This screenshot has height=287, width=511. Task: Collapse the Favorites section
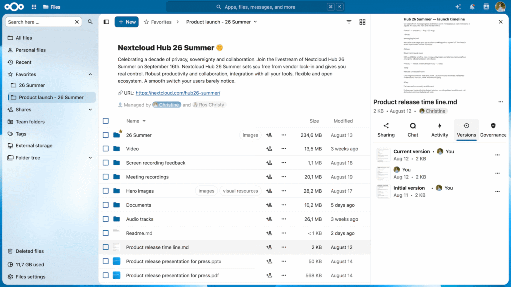coord(90,75)
